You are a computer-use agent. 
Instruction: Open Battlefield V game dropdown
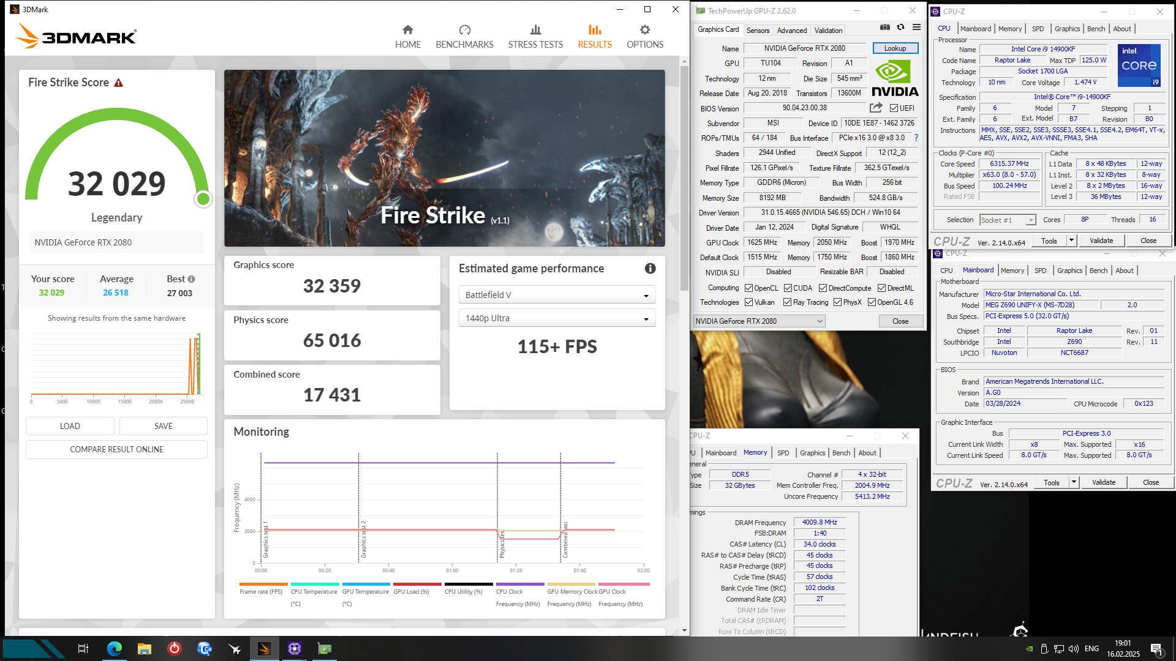[x=557, y=295]
